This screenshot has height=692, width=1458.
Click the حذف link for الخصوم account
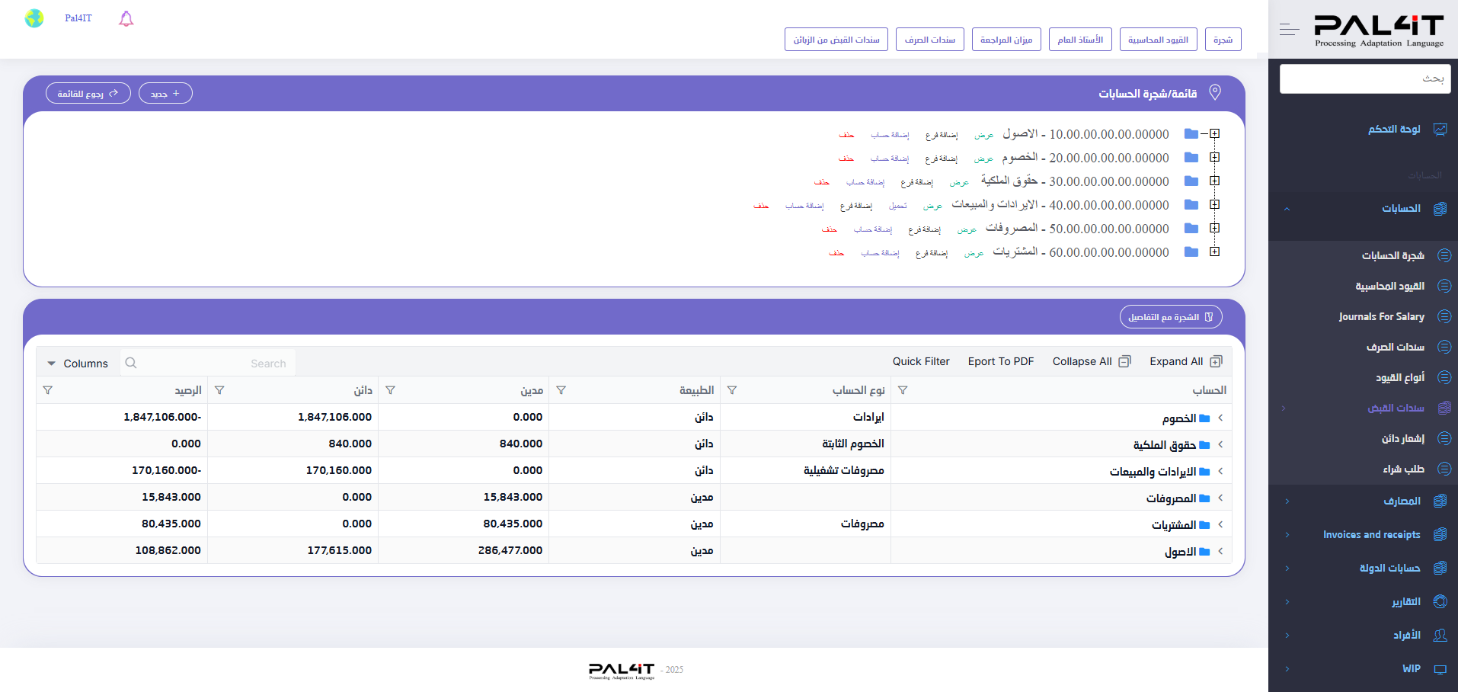pos(846,158)
